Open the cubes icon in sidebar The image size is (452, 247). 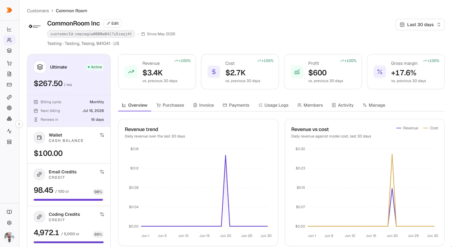coord(9,119)
